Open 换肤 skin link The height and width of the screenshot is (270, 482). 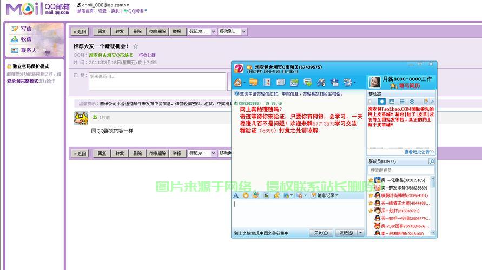click(115, 11)
